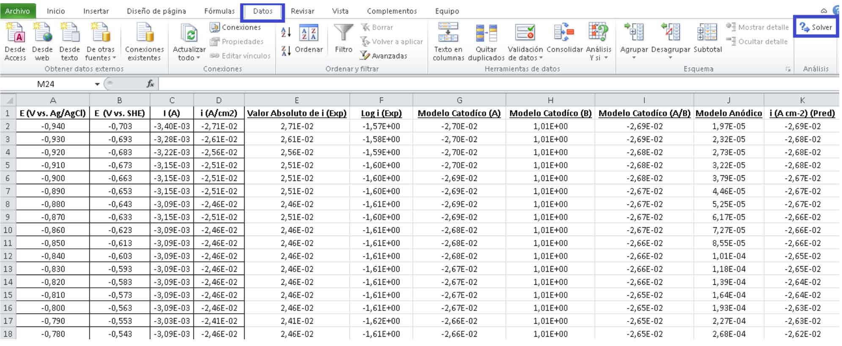Click Quitar duplicados icon

(486, 33)
